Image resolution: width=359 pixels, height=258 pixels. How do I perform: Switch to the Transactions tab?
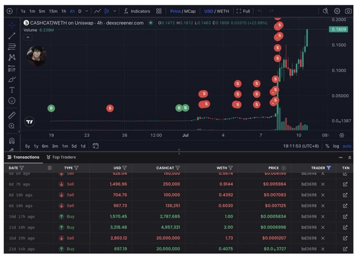23,157
